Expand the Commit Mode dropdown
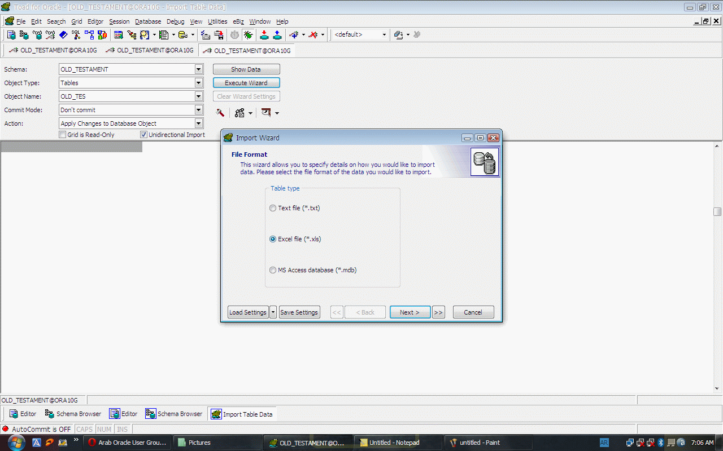Screen dimensions: 723x451 198,110
